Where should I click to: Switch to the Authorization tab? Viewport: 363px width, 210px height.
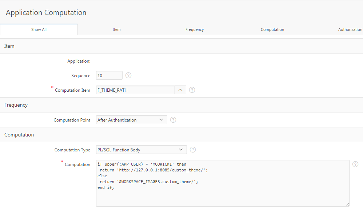coord(350,29)
